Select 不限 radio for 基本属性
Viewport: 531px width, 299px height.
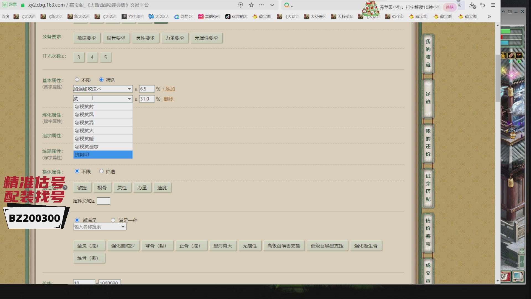(x=77, y=80)
